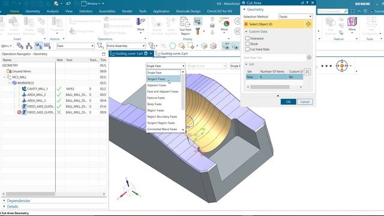The height and width of the screenshot is (216, 384).
Task: Collapse the Geometry section in Cut Area
Action: [244, 10]
